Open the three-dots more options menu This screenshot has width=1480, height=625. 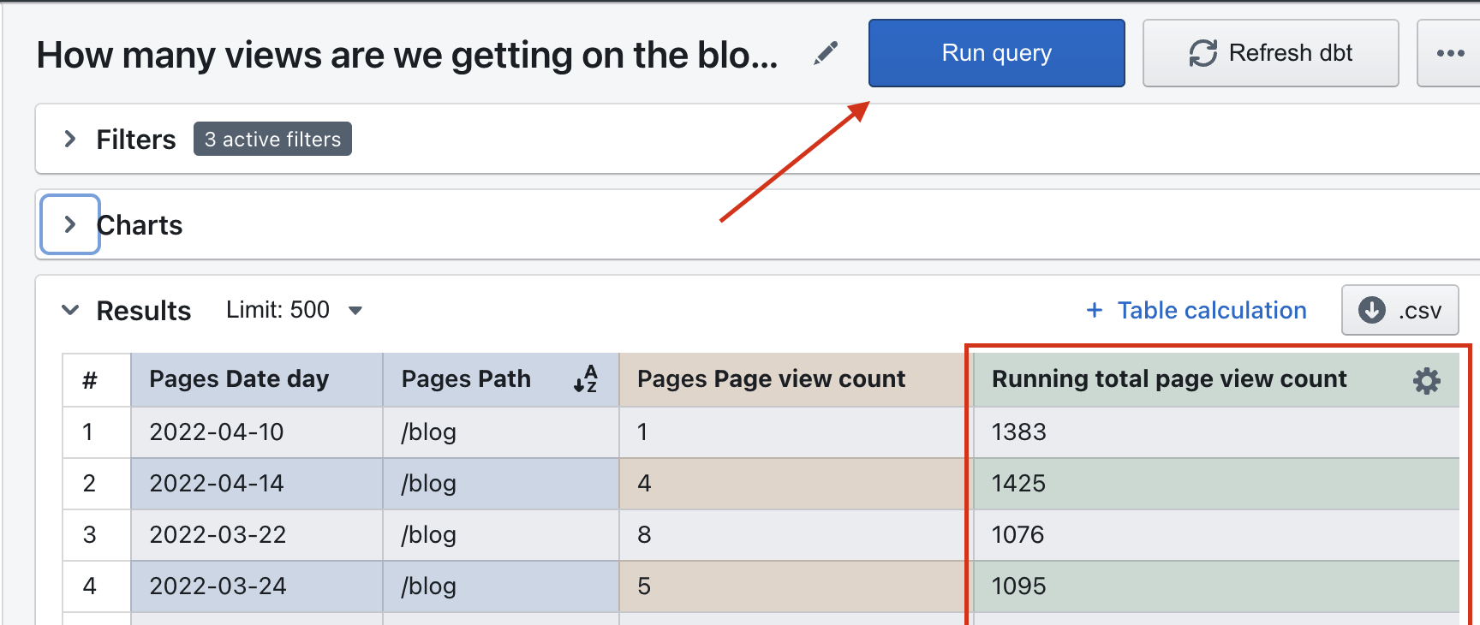tap(1450, 53)
